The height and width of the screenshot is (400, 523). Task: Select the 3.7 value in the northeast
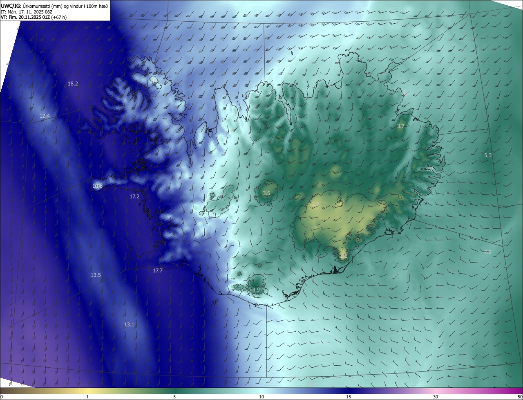tap(400, 126)
